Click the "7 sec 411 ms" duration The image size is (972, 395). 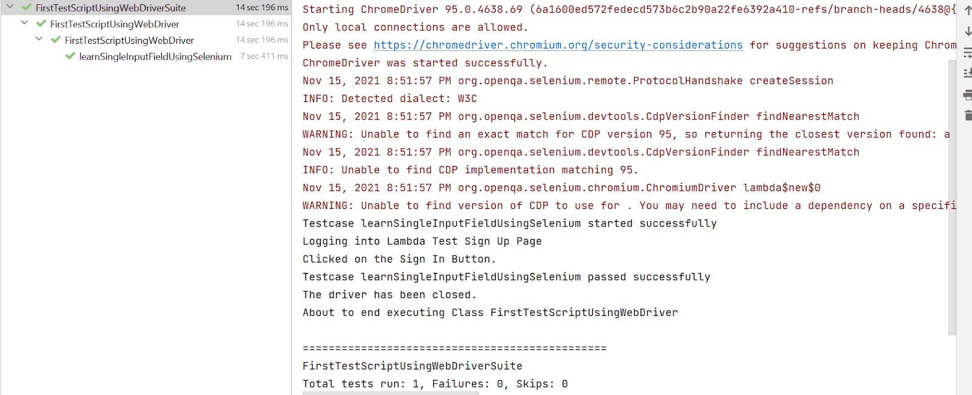pyautogui.click(x=264, y=56)
